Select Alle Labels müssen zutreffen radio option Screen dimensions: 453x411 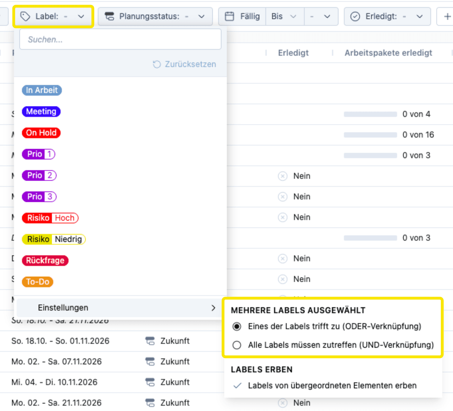pyautogui.click(x=237, y=345)
